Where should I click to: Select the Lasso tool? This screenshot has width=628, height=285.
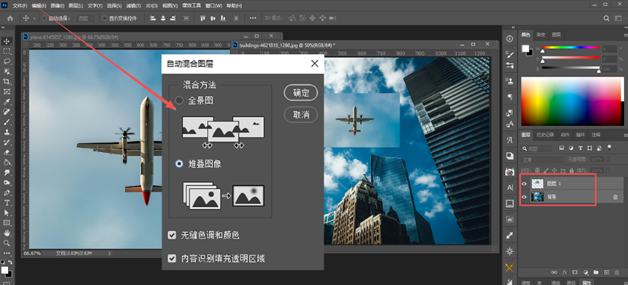[x=7, y=61]
